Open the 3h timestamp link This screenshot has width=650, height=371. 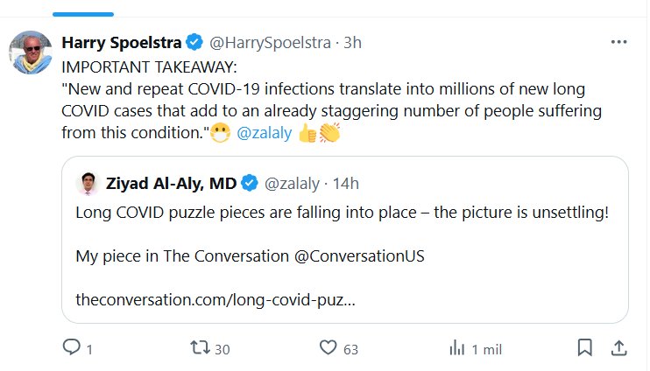click(x=353, y=42)
